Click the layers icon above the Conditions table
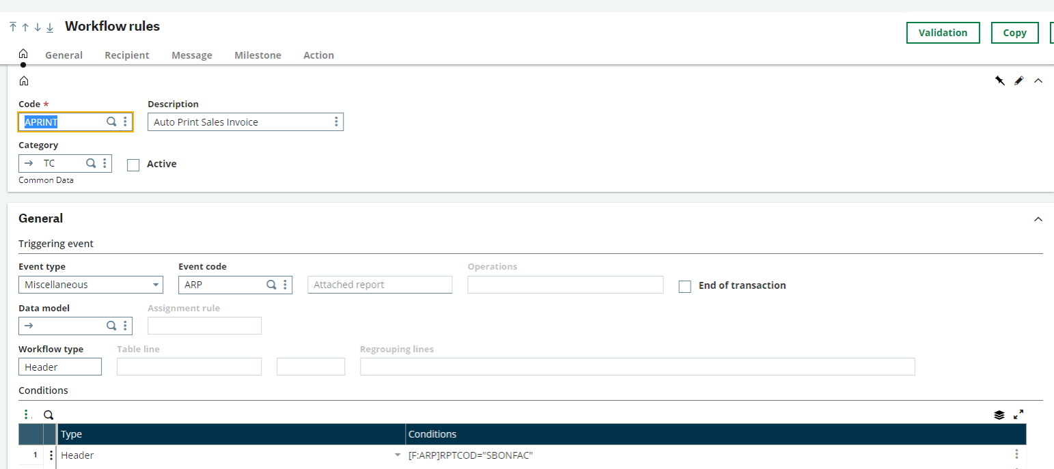Image resolution: width=1054 pixels, height=469 pixels. pos(999,414)
